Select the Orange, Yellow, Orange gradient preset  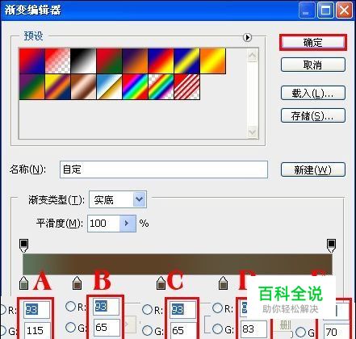click(213, 61)
